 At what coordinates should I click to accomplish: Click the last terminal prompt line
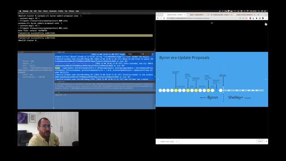[x=27, y=40]
